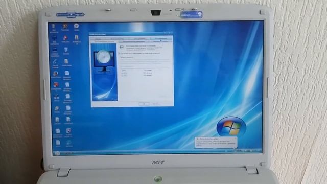
Task: Open the pencil-shaped desktop shortcut icon
Action: [x=57, y=108]
